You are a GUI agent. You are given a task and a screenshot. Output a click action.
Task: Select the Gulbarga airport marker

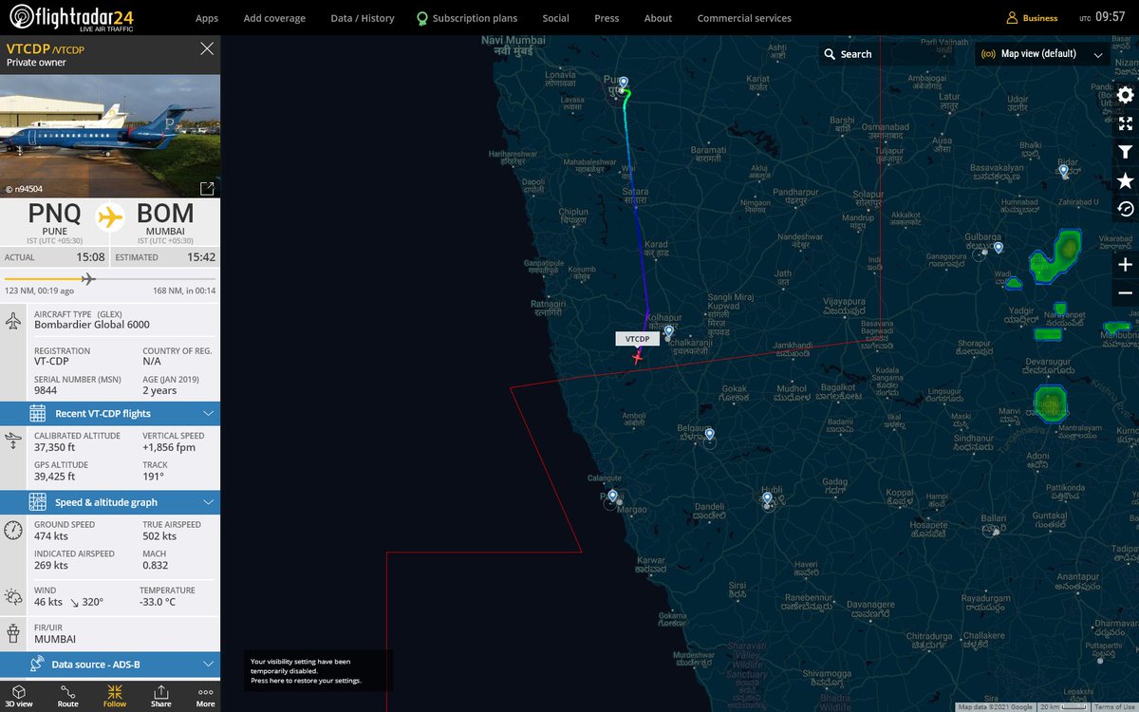(999, 248)
